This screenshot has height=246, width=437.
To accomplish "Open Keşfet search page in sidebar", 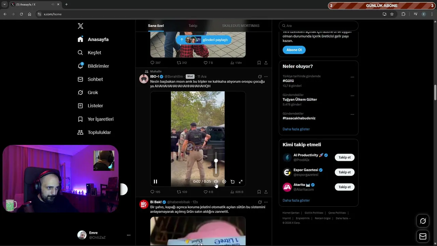I will click(89, 53).
